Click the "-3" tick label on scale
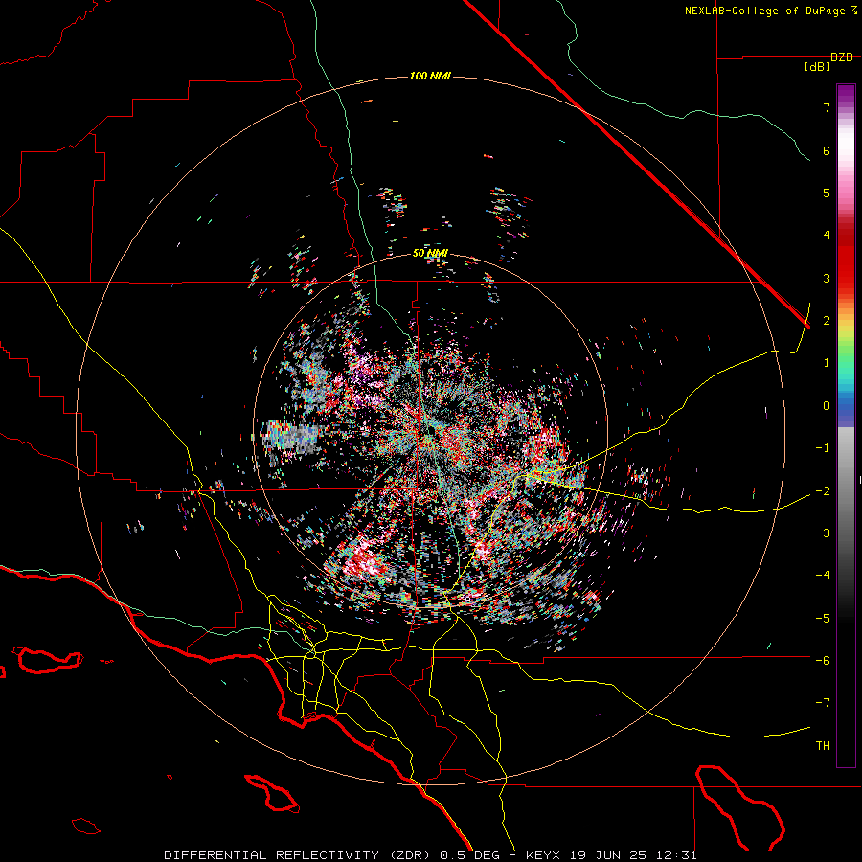Screen dimensions: 862x862 [823, 533]
